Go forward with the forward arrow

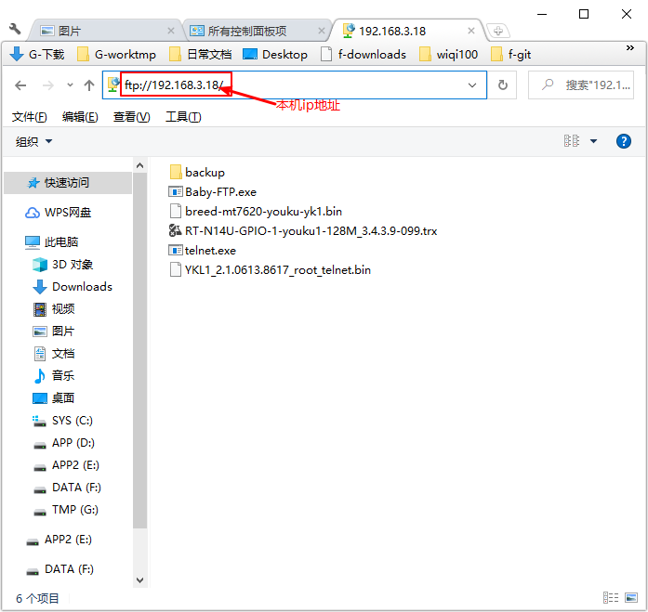(48, 85)
